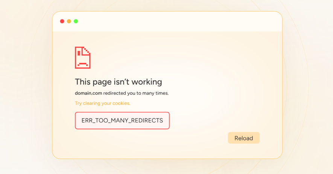
Task: Hit the green maximize window dot
Action: [76, 21]
